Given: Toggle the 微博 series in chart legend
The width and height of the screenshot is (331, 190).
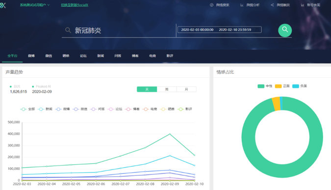Looking at the screenshot, I should click(63, 109).
